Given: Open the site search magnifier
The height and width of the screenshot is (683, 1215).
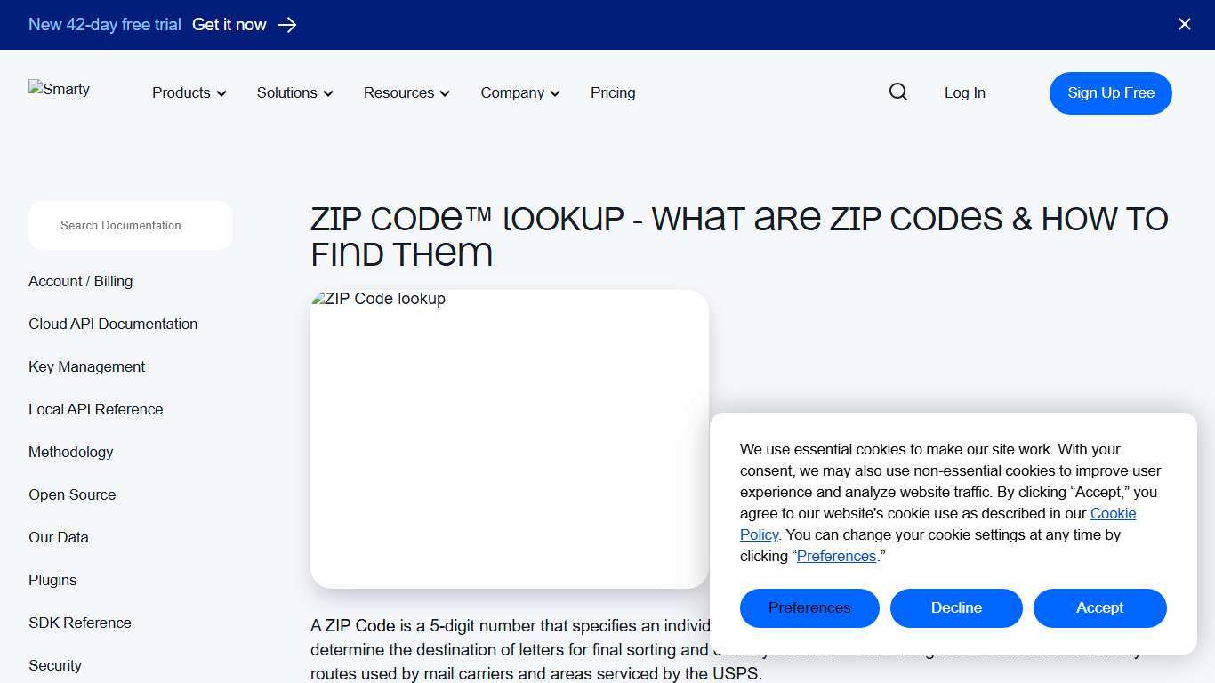Looking at the screenshot, I should (x=897, y=92).
